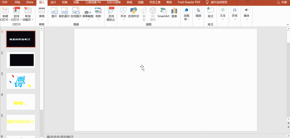
Task: Insert a chart via 图表 icon
Action: [x=174, y=10]
